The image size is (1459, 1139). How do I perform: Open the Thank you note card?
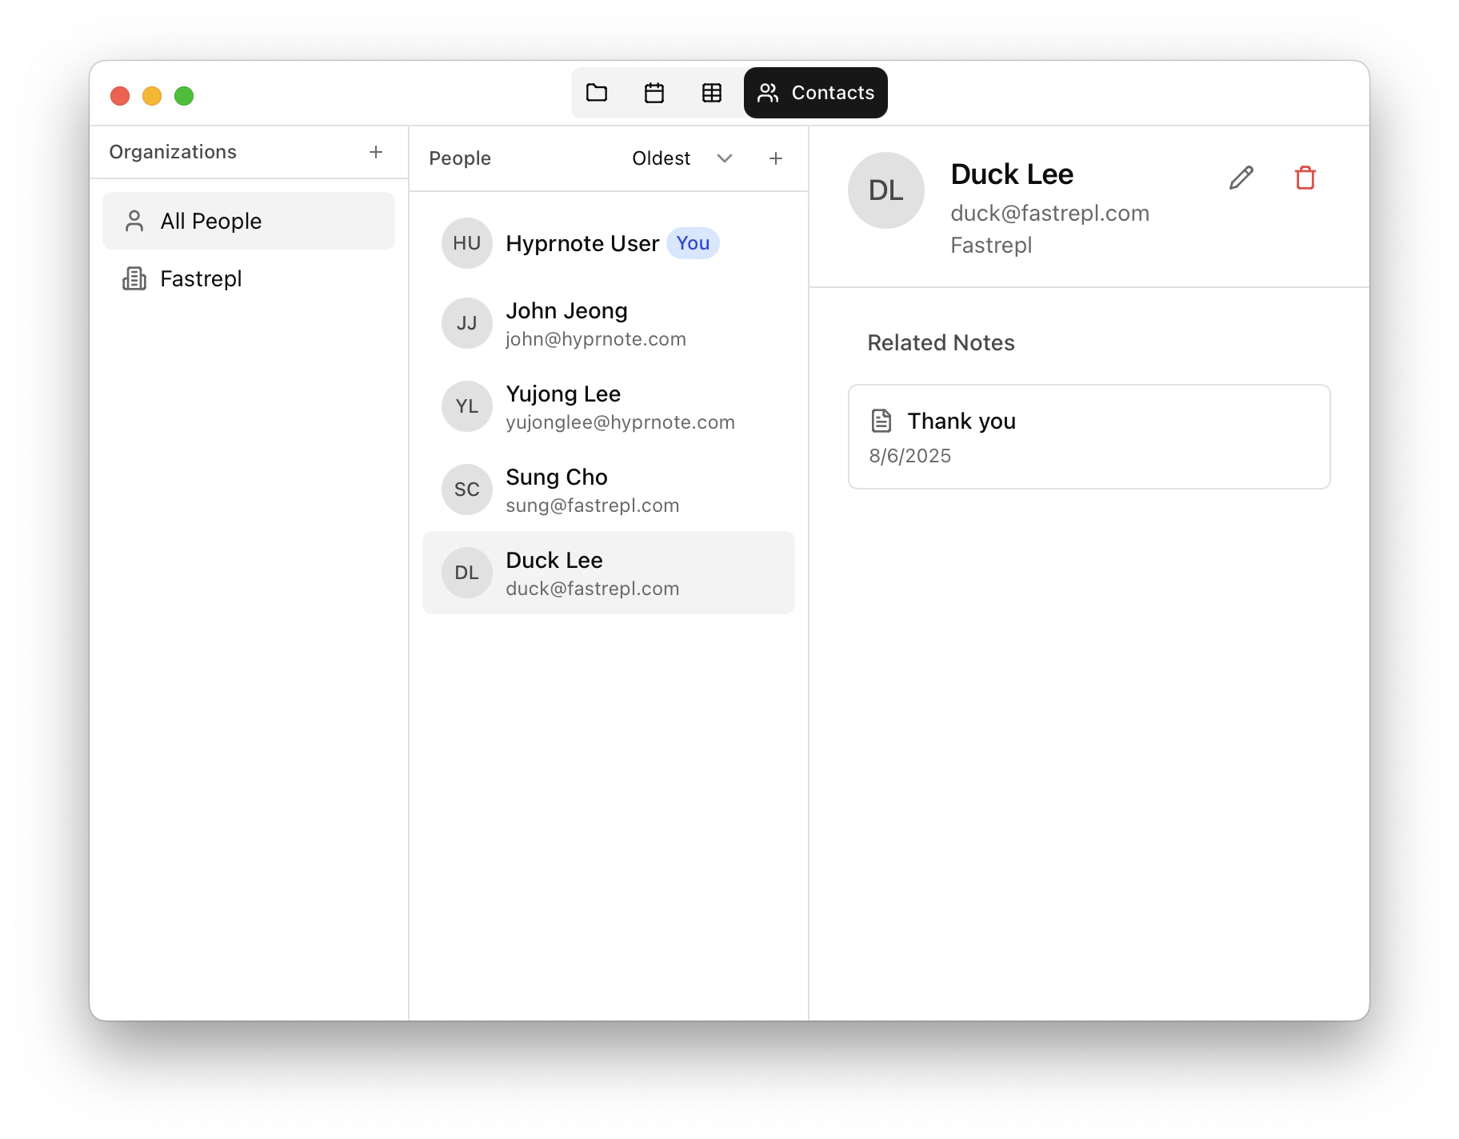click(1088, 437)
